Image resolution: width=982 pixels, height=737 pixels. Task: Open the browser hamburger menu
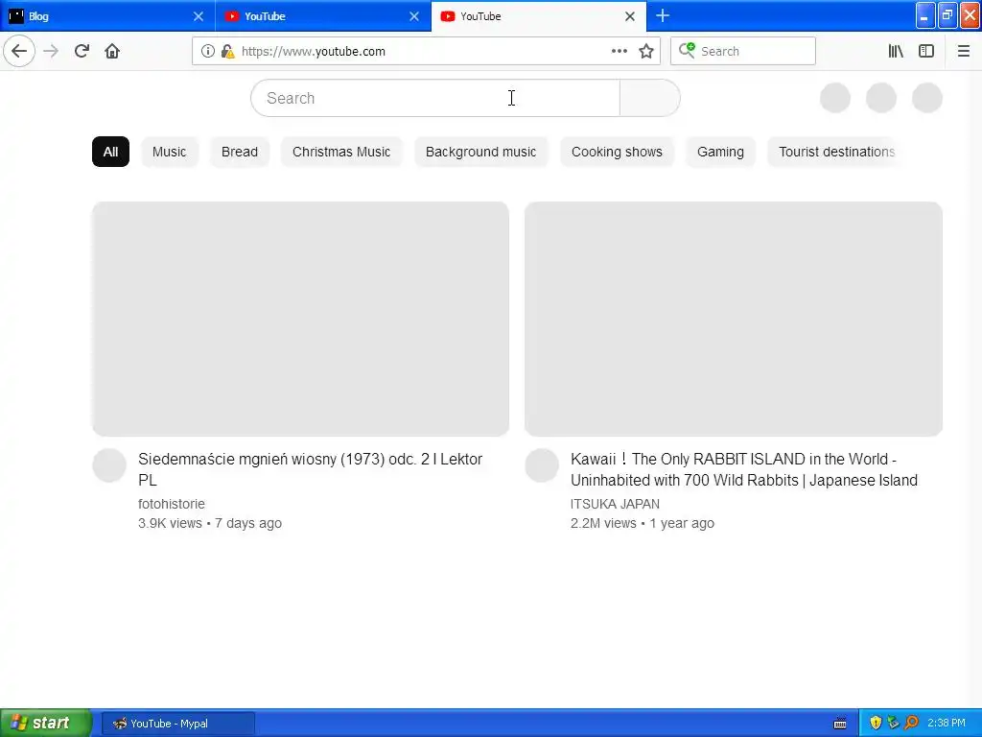(963, 51)
